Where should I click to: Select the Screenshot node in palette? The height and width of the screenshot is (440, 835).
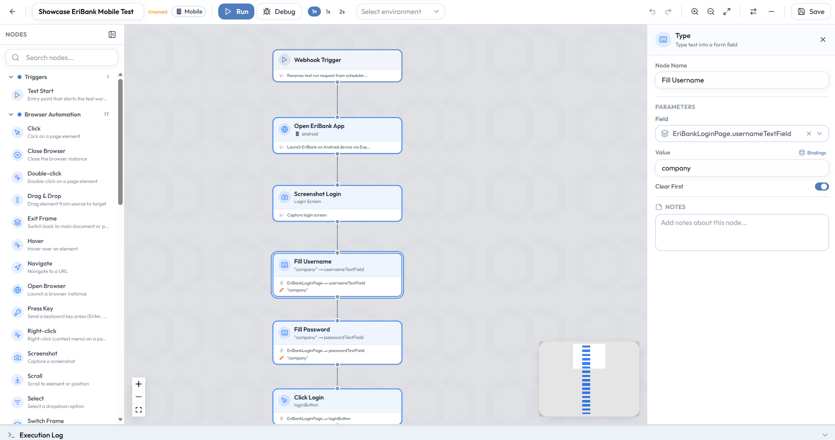pyautogui.click(x=60, y=357)
